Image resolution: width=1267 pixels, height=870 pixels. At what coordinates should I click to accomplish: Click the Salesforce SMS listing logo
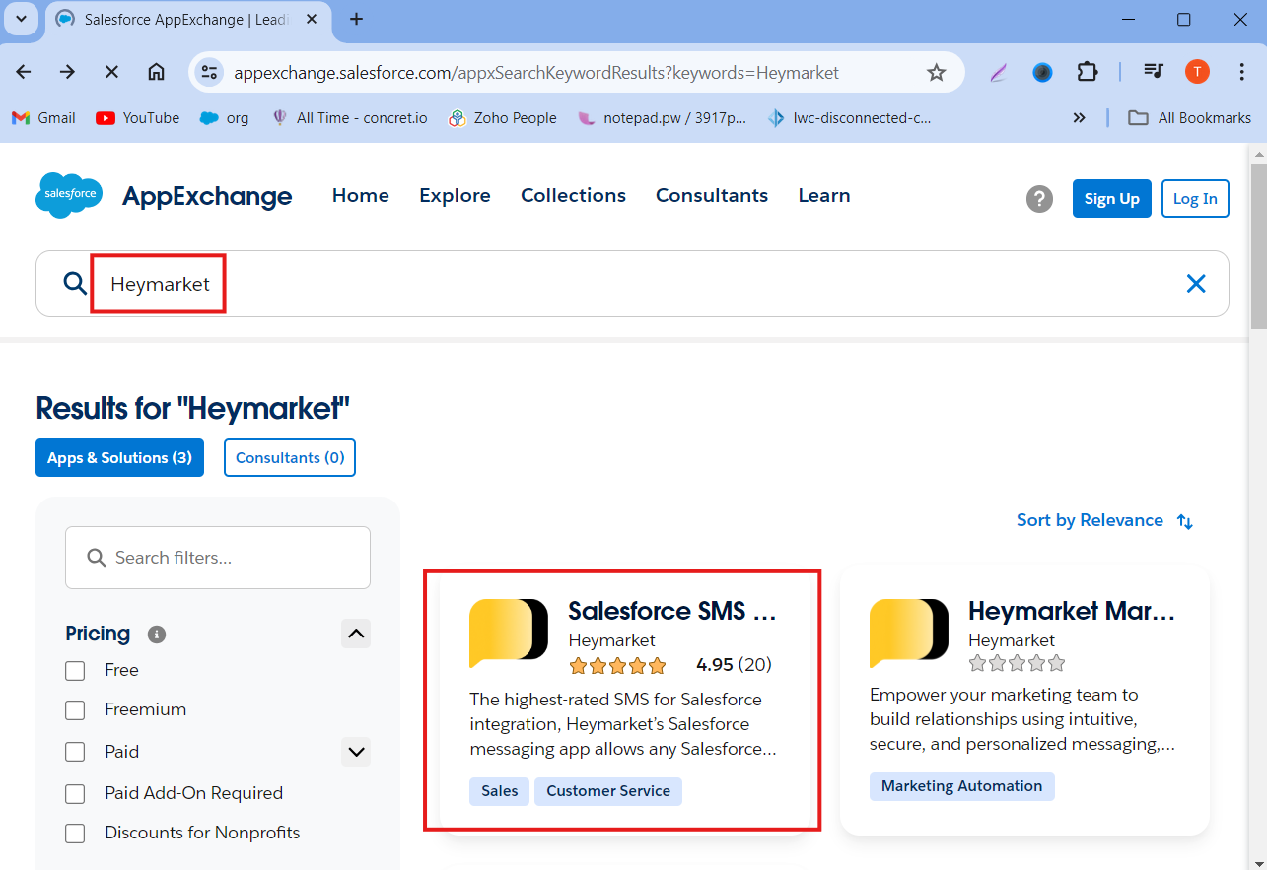(x=508, y=632)
